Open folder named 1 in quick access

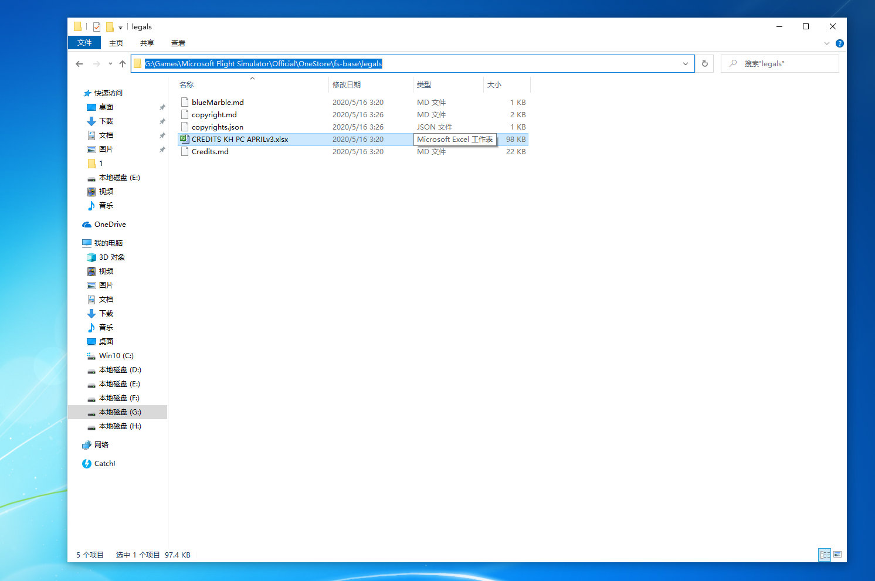click(101, 164)
